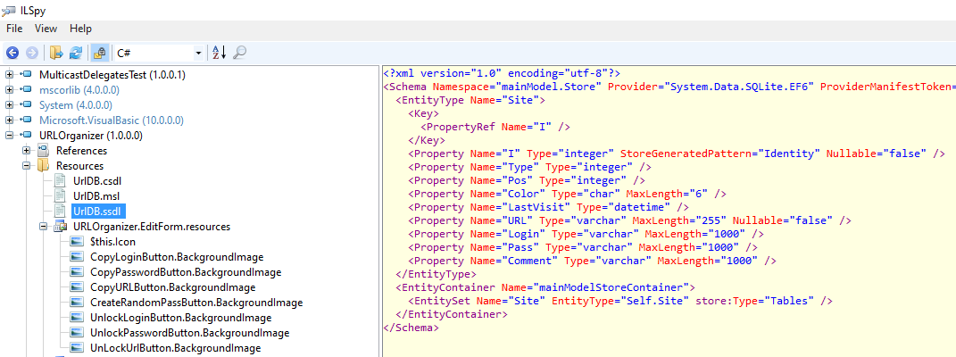
Task: Click the CopyURLButton image icon
Action: [x=77, y=287]
